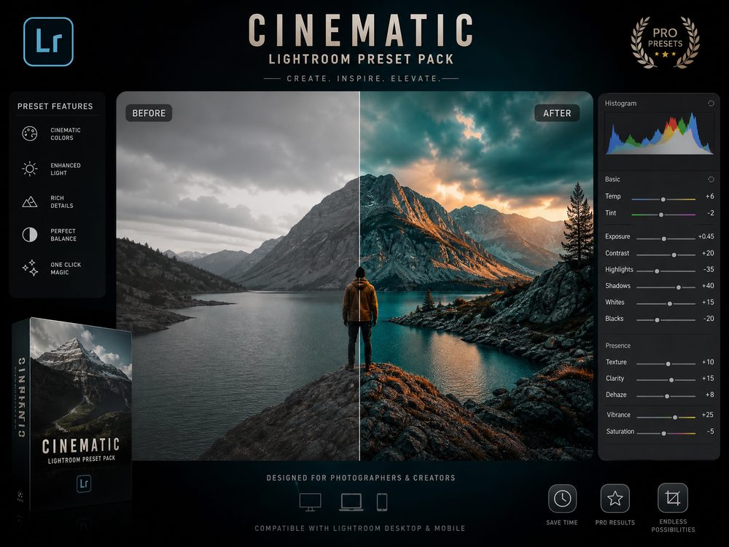Click the Vibrance value +25
Viewport: 729px width, 547px height.
708,414
